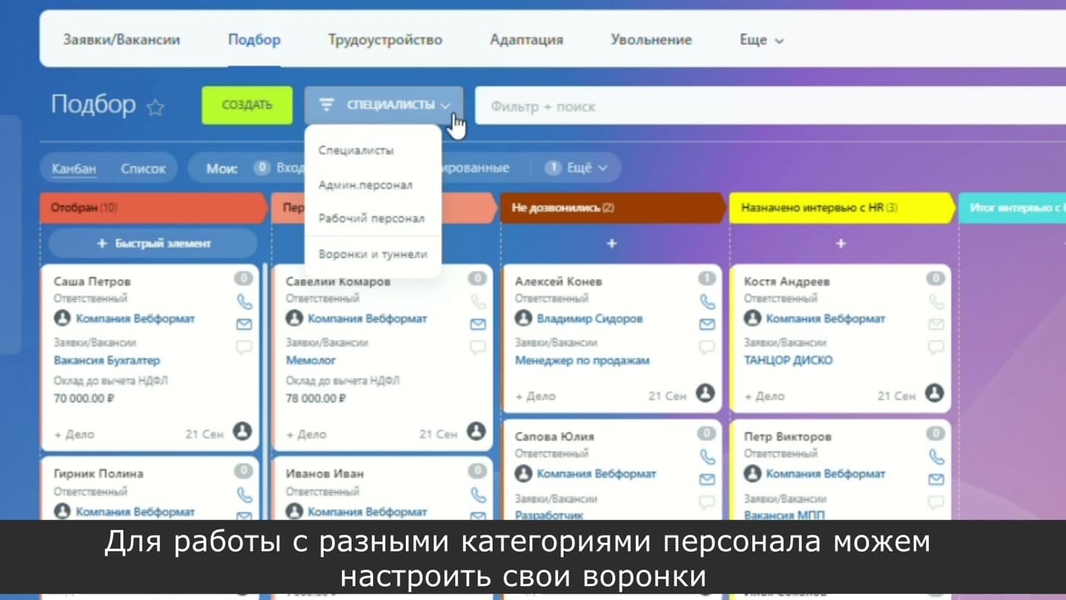Select Админ.персонал funnel from menu
1066x600 pixels.
pos(365,185)
